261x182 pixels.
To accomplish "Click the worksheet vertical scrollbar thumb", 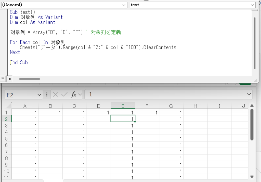I will pyautogui.click(x=252, y=125).
